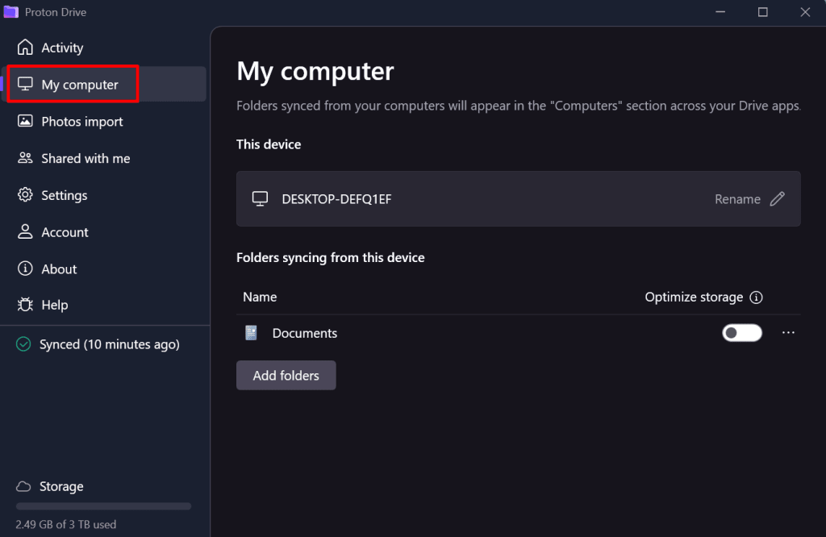This screenshot has width=826, height=537.
Task: Maximize the Proton Drive window
Action: (763, 11)
